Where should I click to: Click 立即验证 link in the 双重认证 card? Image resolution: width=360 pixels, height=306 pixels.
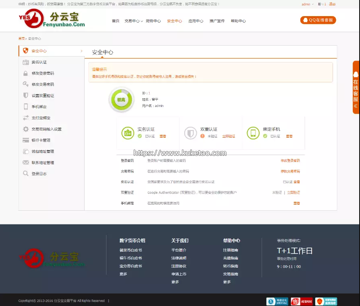pyautogui.click(x=229, y=136)
